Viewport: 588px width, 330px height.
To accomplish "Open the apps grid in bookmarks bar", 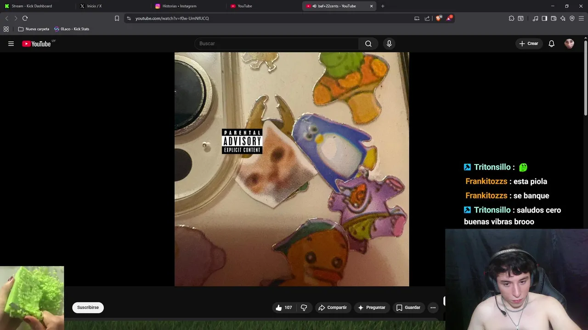I will [6, 29].
